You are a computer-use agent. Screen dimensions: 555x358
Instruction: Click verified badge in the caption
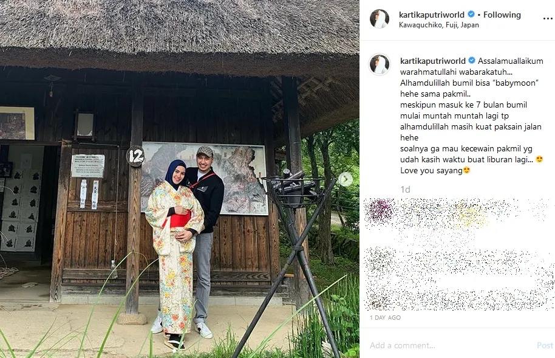pyautogui.click(x=472, y=60)
